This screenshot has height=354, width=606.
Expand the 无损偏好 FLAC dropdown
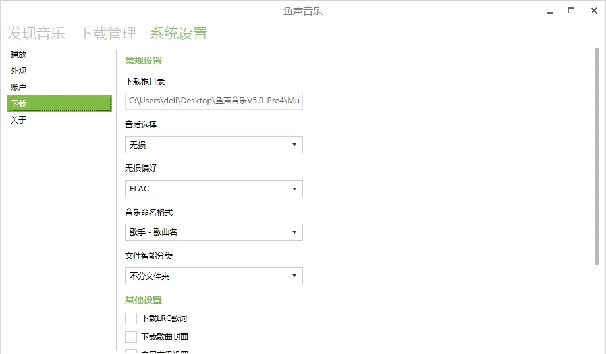tap(213, 189)
